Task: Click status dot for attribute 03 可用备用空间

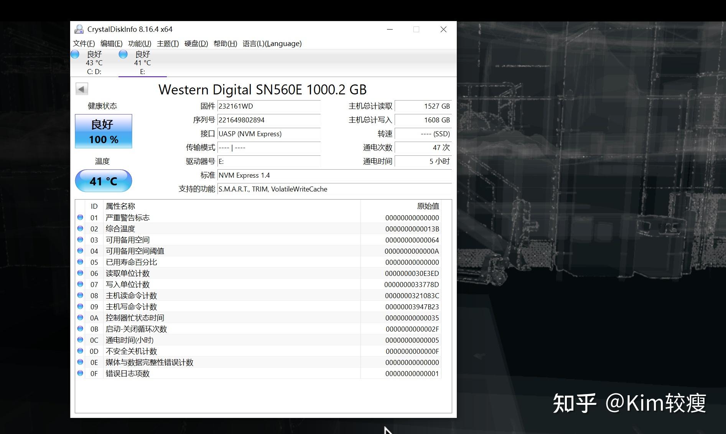Action: (x=80, y=239)
